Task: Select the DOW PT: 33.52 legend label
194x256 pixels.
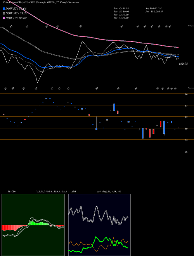Action: pos(16,18)
